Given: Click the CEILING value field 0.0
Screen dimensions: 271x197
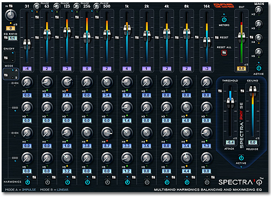Looking at the screenshot, I should (253, 143).
